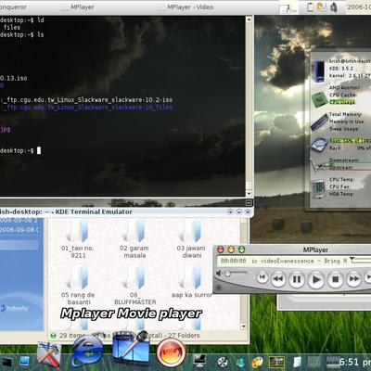Click MPlayer volume slider knob
This screenshot has width=371, height=371.
tap(227, 274)
